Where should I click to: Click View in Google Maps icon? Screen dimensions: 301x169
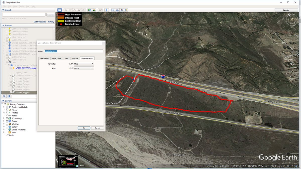coord(126,10)
